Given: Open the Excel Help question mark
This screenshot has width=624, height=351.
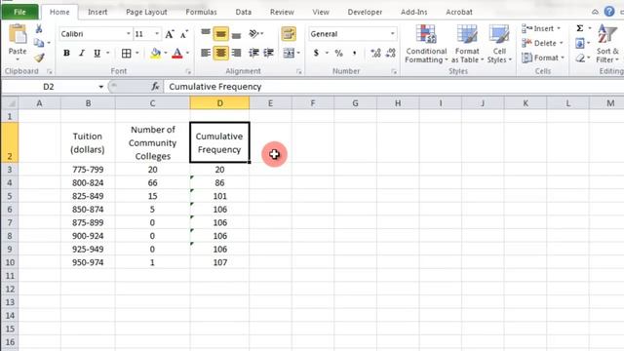Looking at the screenshot, I should coord(608,11).
